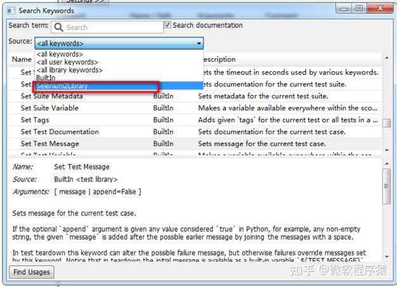The image size is (397, 287).
Task: Toggle the Search documentation checkbox
Action: pos(167,25)
